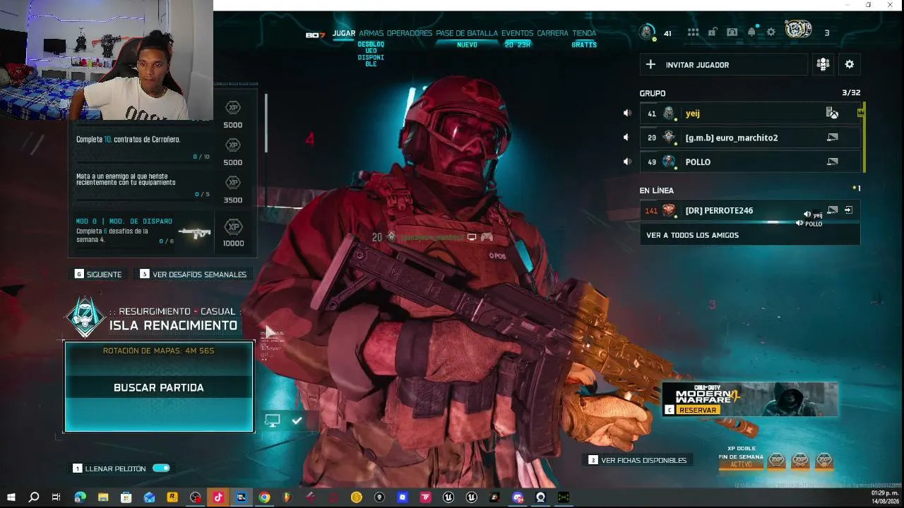The height and width of the screenshot is (508, 904).
Task: Open the Windows Start menu
Action: point(11,497)
